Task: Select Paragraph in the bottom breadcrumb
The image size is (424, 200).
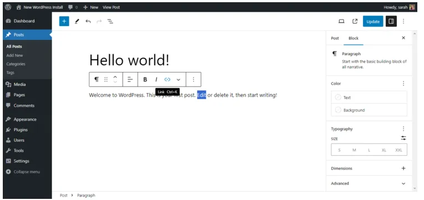Action: click(x=86, y=195)
